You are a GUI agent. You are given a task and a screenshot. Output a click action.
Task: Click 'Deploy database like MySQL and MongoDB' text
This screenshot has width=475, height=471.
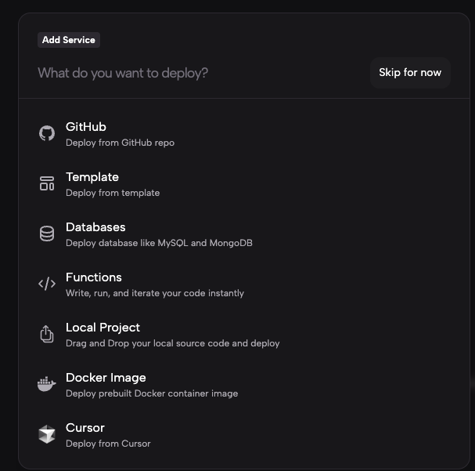(x=159, y=243)
